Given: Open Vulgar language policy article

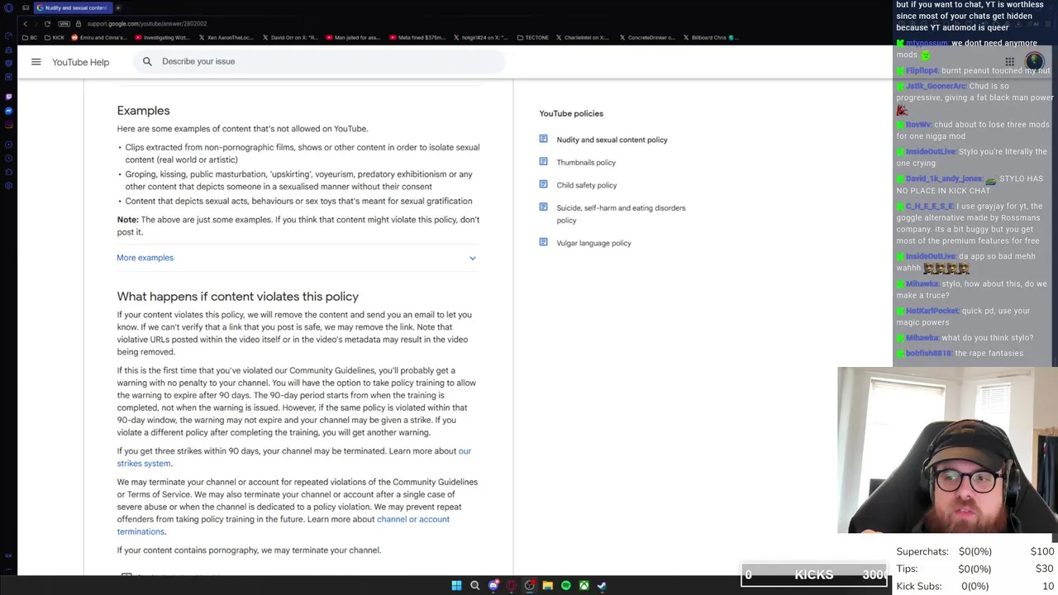Looking at the screenshot, I should [593, 243].
